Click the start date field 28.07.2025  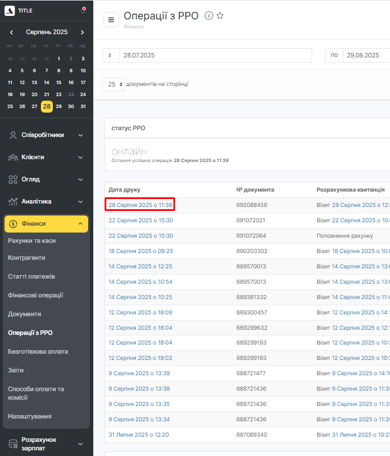215,55
